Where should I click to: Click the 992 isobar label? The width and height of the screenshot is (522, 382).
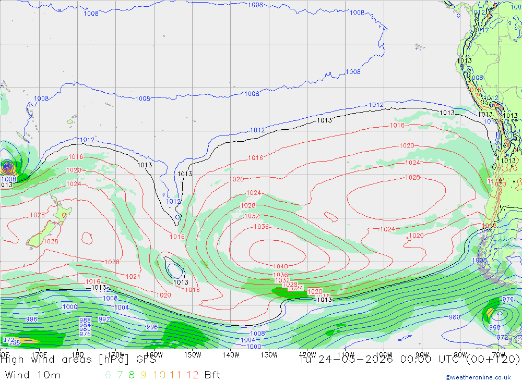[x=104, y=319]
